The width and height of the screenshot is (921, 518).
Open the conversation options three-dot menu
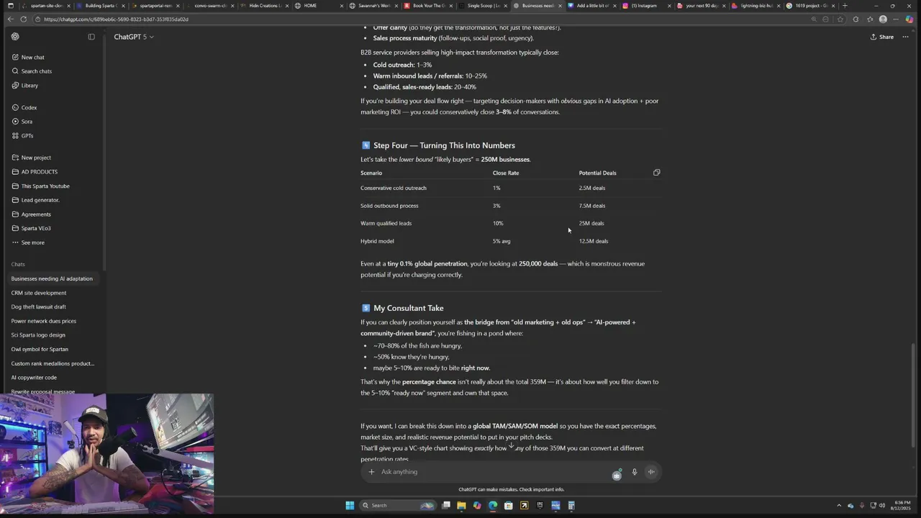[905, 37]
